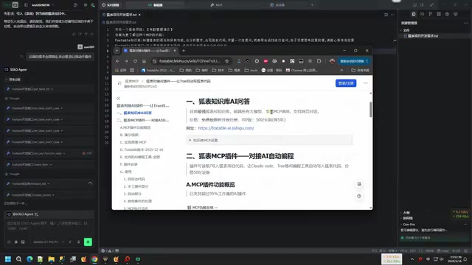The width and height of the screenshot is (472, 265).
Task: Open source control icon in right sidebar
Action: point(431,14)
